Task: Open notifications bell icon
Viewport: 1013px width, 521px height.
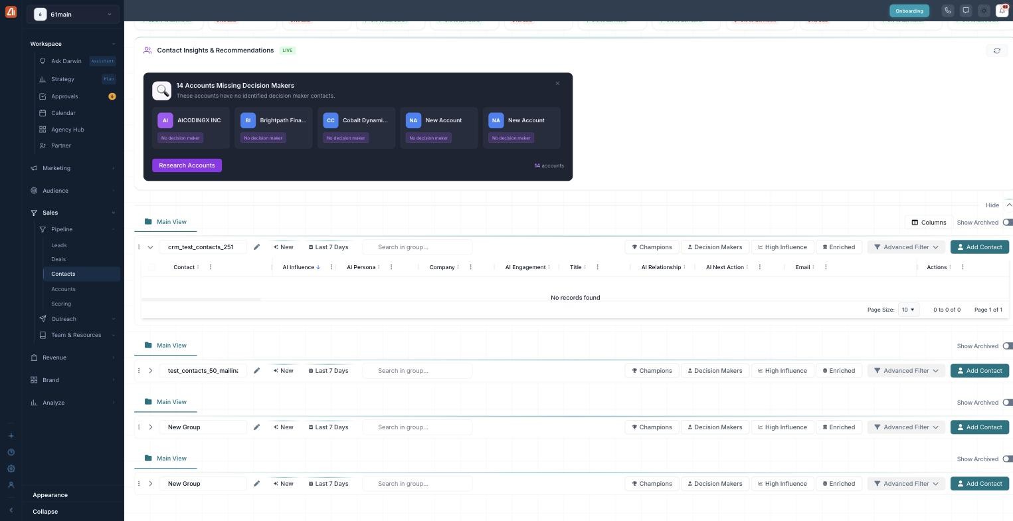Action: [1002, 11]
